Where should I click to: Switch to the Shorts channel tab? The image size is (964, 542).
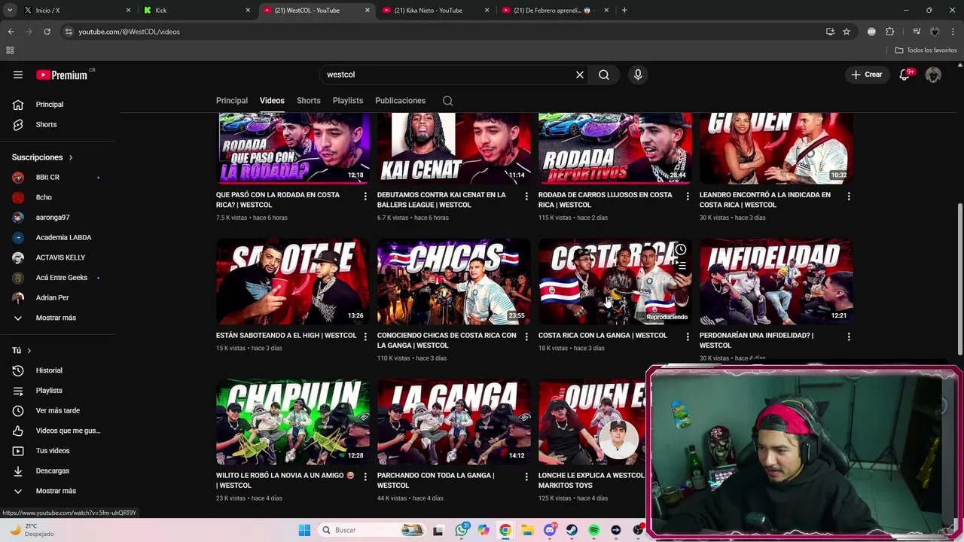pyautogui.click(x=308, y=101)
